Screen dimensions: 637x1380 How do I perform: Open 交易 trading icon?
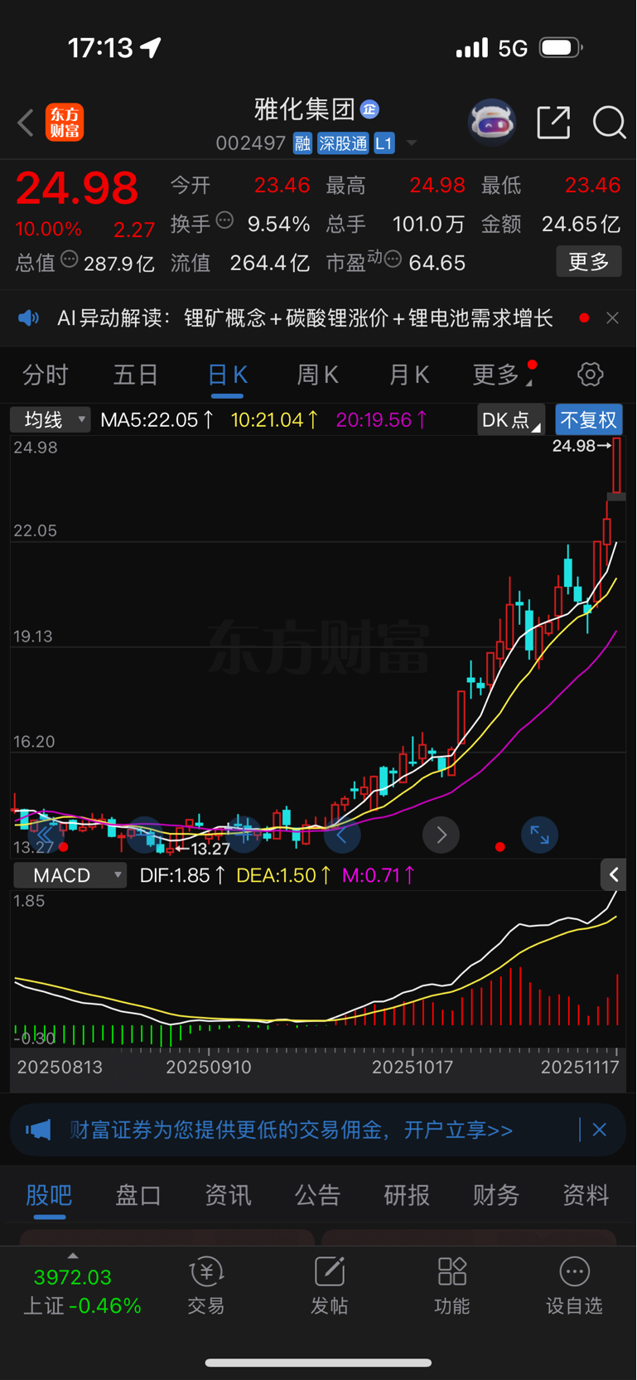coord(206,1286)
